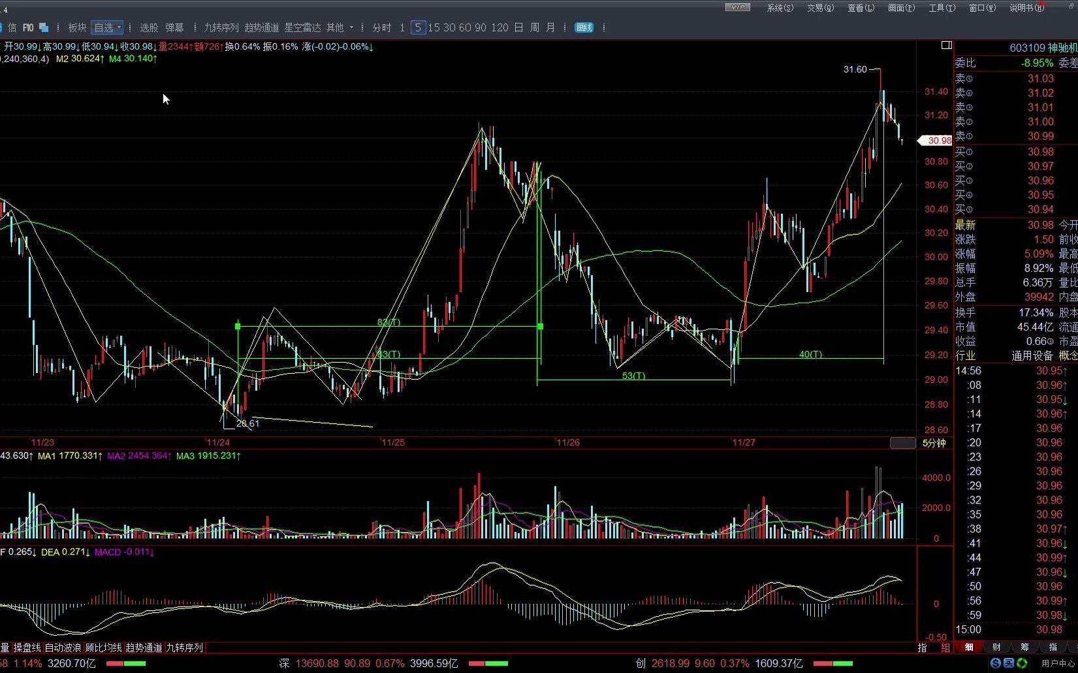The width and height of the screenshot is (1078, 673).
Task: Select the 周 weekly period
Action: pyautogui.click(x=535, y=27)
